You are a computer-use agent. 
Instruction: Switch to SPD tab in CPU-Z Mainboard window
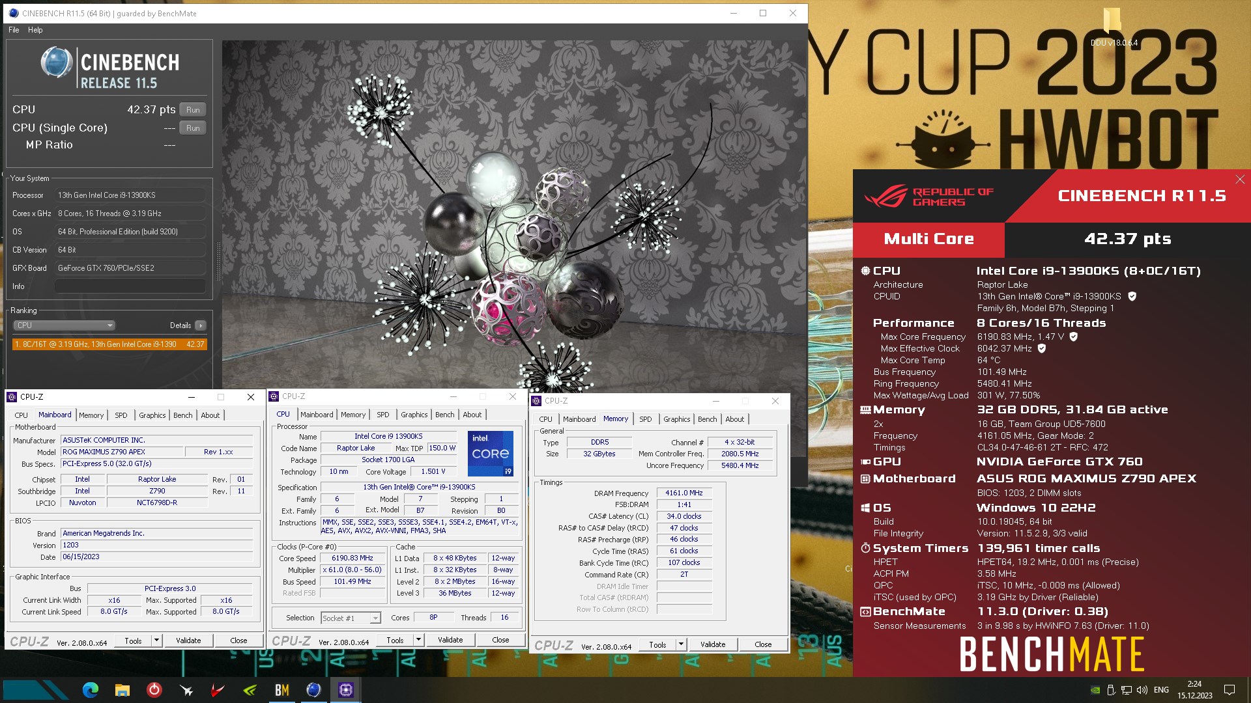[121, 415]
